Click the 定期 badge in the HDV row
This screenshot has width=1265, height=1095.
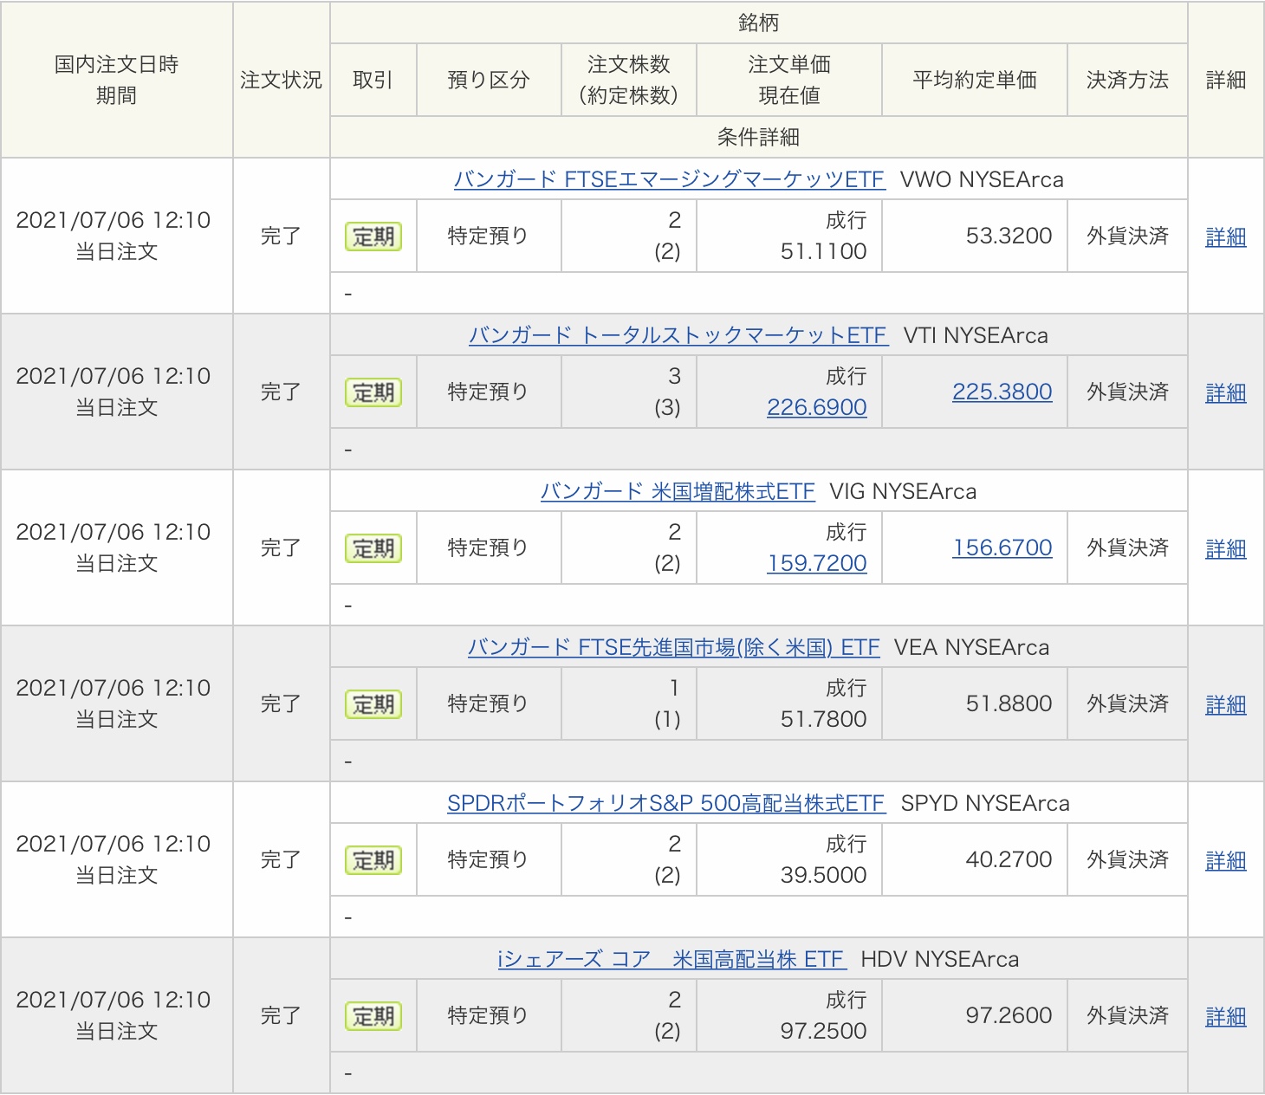373,1016
